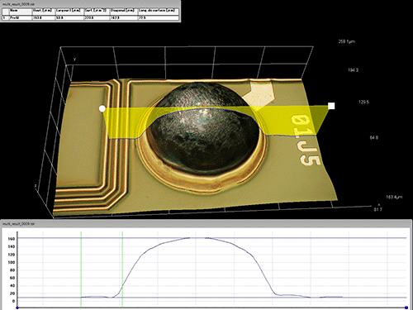Click the Long. de surface column header

coord(158,11)
